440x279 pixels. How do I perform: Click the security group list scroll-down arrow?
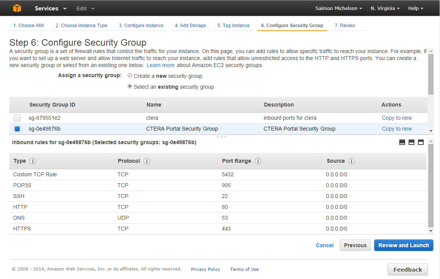431,131
